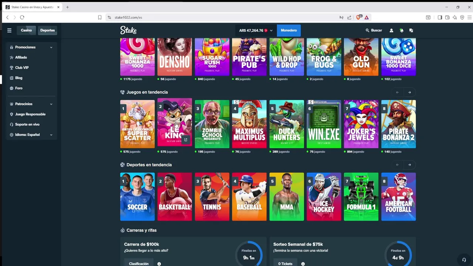The height and width of the screenshot is (266, 473).
Task: Select the Basketball sport tile
Action: point(175,197)
